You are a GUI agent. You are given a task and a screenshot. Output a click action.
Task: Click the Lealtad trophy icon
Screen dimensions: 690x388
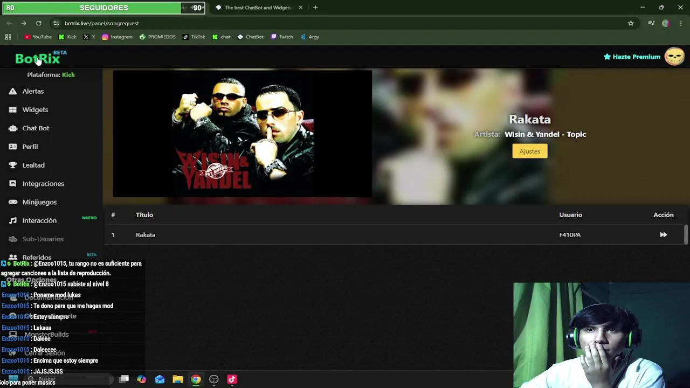tap(13, 165)
